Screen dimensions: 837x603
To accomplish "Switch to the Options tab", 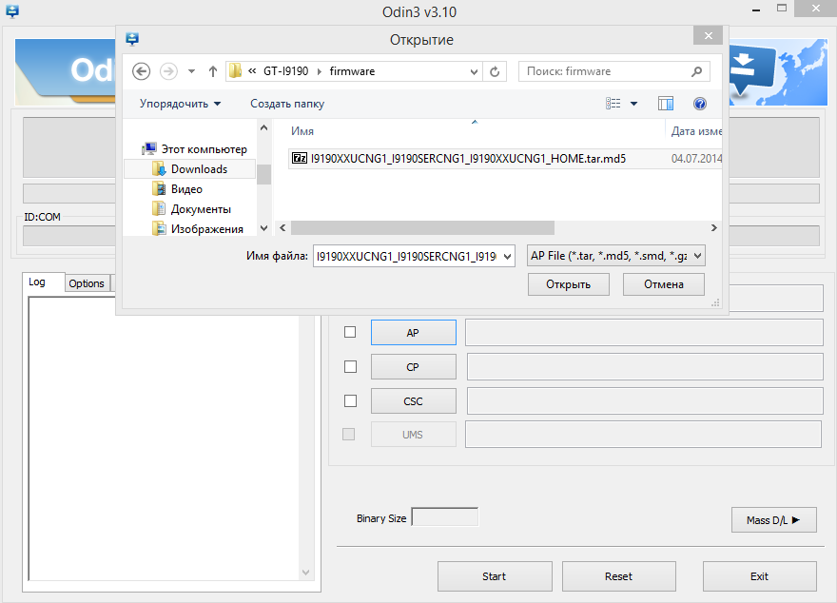I will [x=87, y=283].
